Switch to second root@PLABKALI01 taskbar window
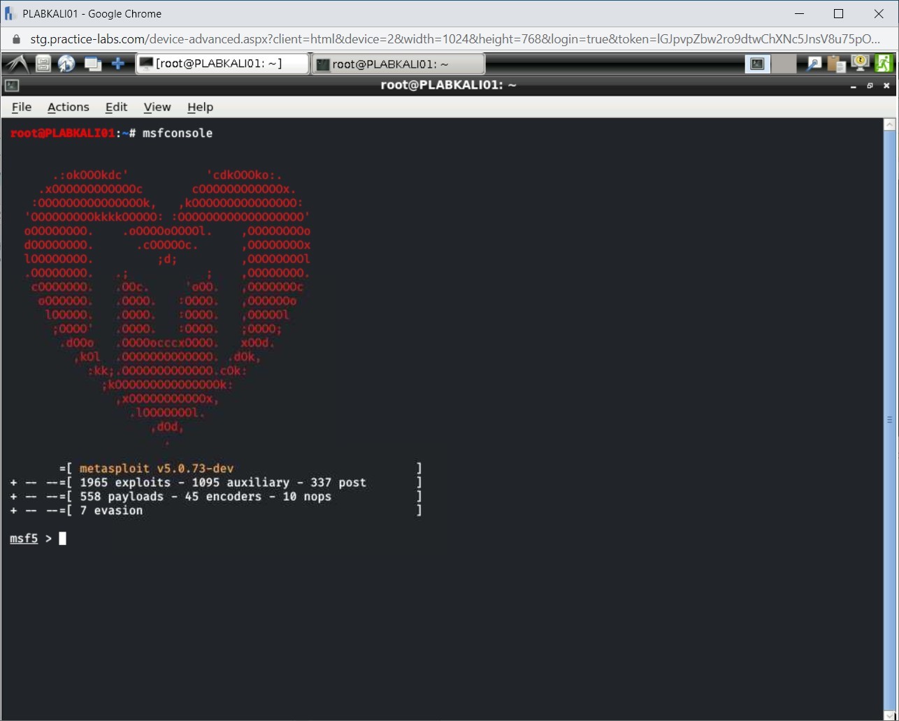Image resolution: width=899 pixels, height=721 pixels. [397, 64]
